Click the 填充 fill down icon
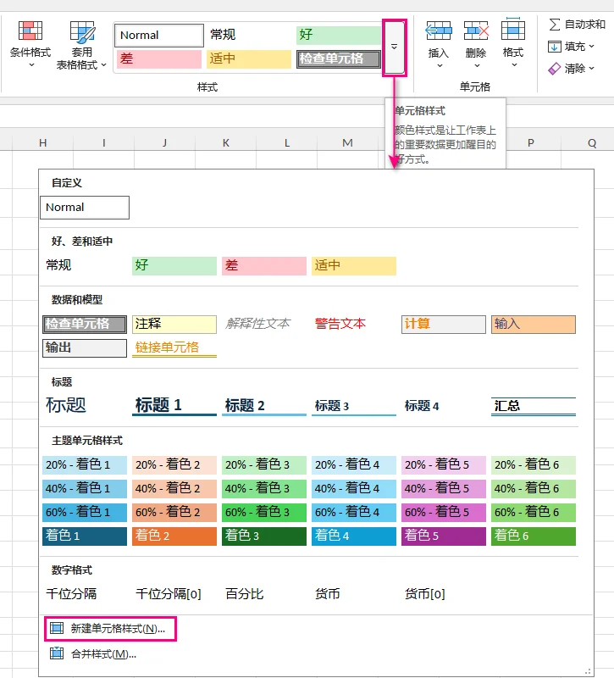Viewport: 614px width, 678px height. point(555,47)
